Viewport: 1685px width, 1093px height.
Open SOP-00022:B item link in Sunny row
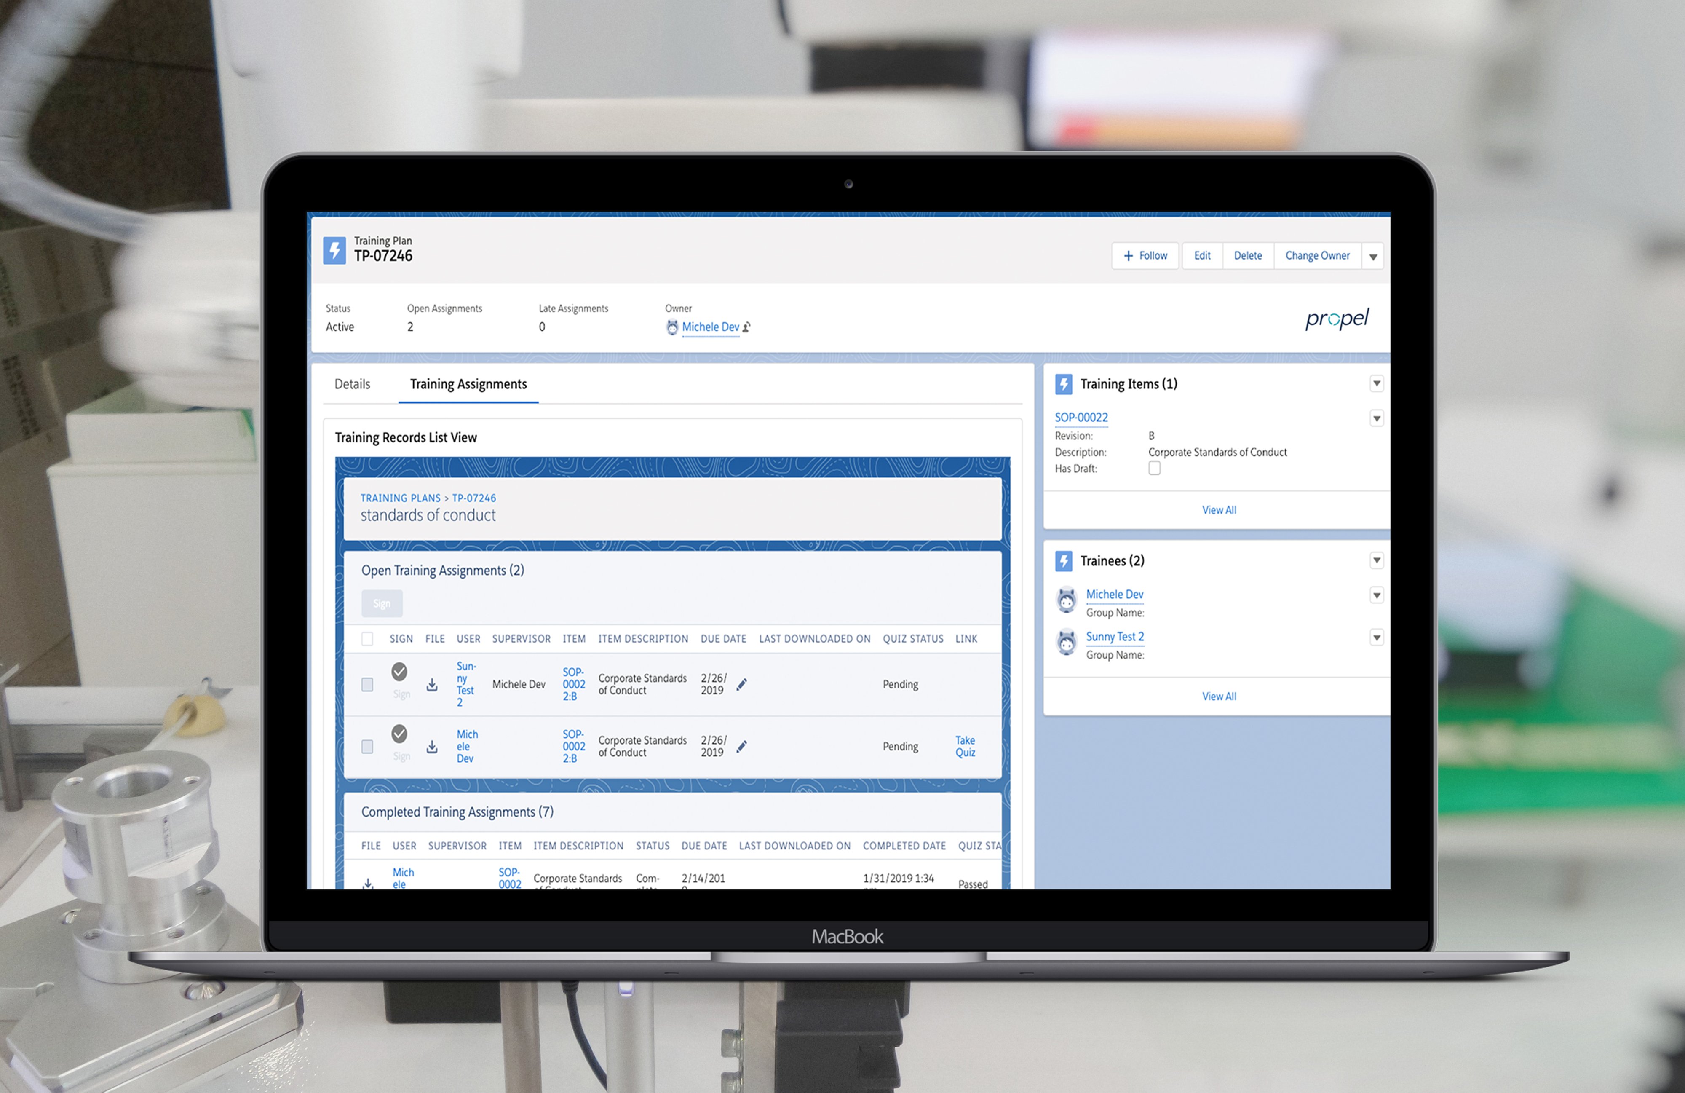click(573, 684)
